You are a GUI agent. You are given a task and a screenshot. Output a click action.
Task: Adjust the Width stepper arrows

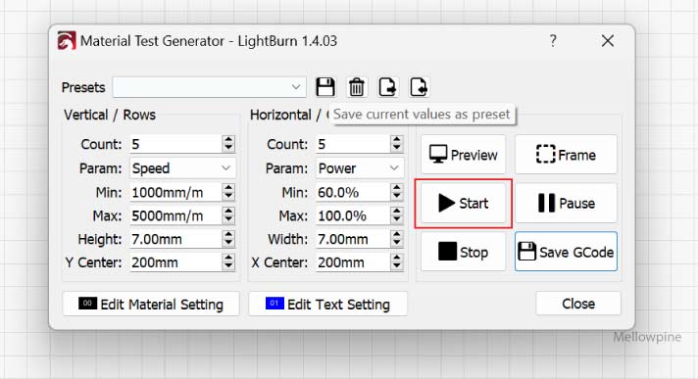(x=397, y=239)
